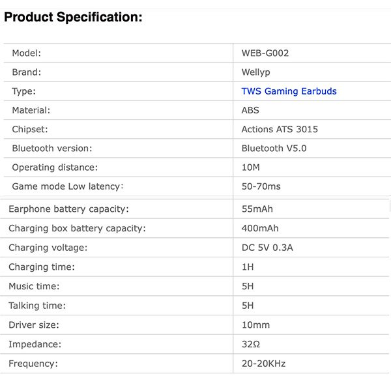
Task: Click the Music time label
Action: click(x=34, y=286)
